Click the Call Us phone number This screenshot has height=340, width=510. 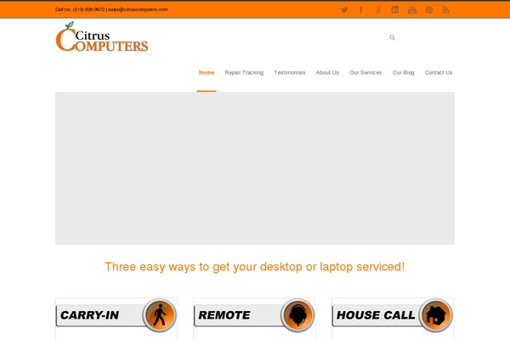click(x=88, y=9)
